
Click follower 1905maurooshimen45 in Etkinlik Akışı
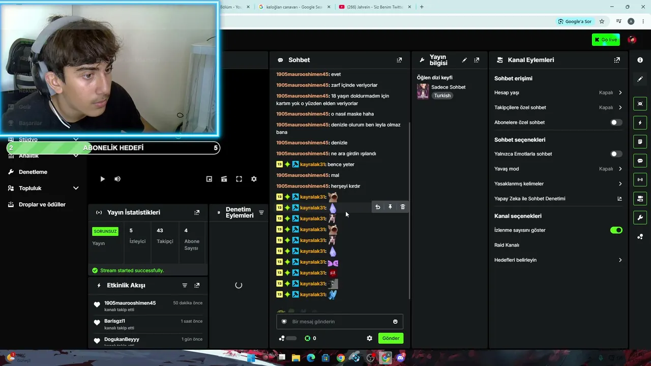coord(130,303)
